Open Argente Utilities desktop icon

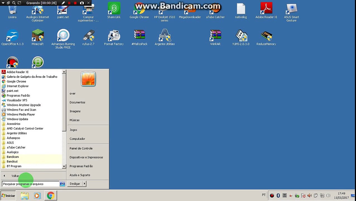coord(165,37)
